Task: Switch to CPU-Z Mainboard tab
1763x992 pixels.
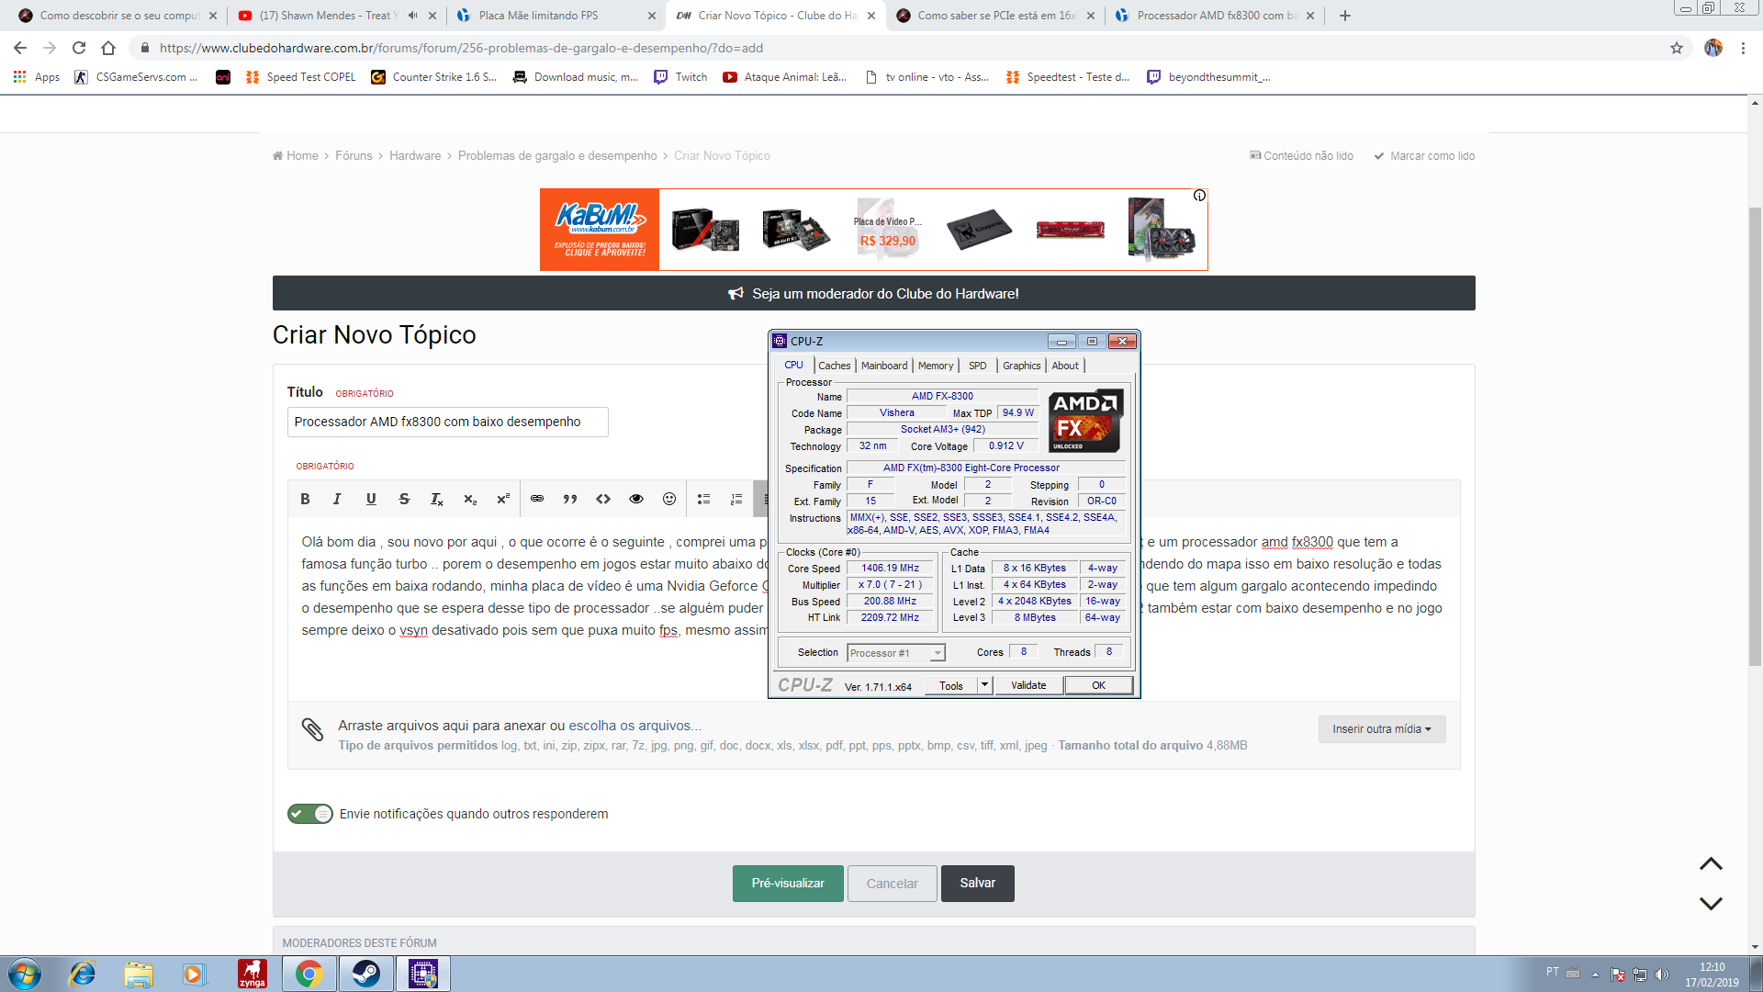Action: click(884, 366)
